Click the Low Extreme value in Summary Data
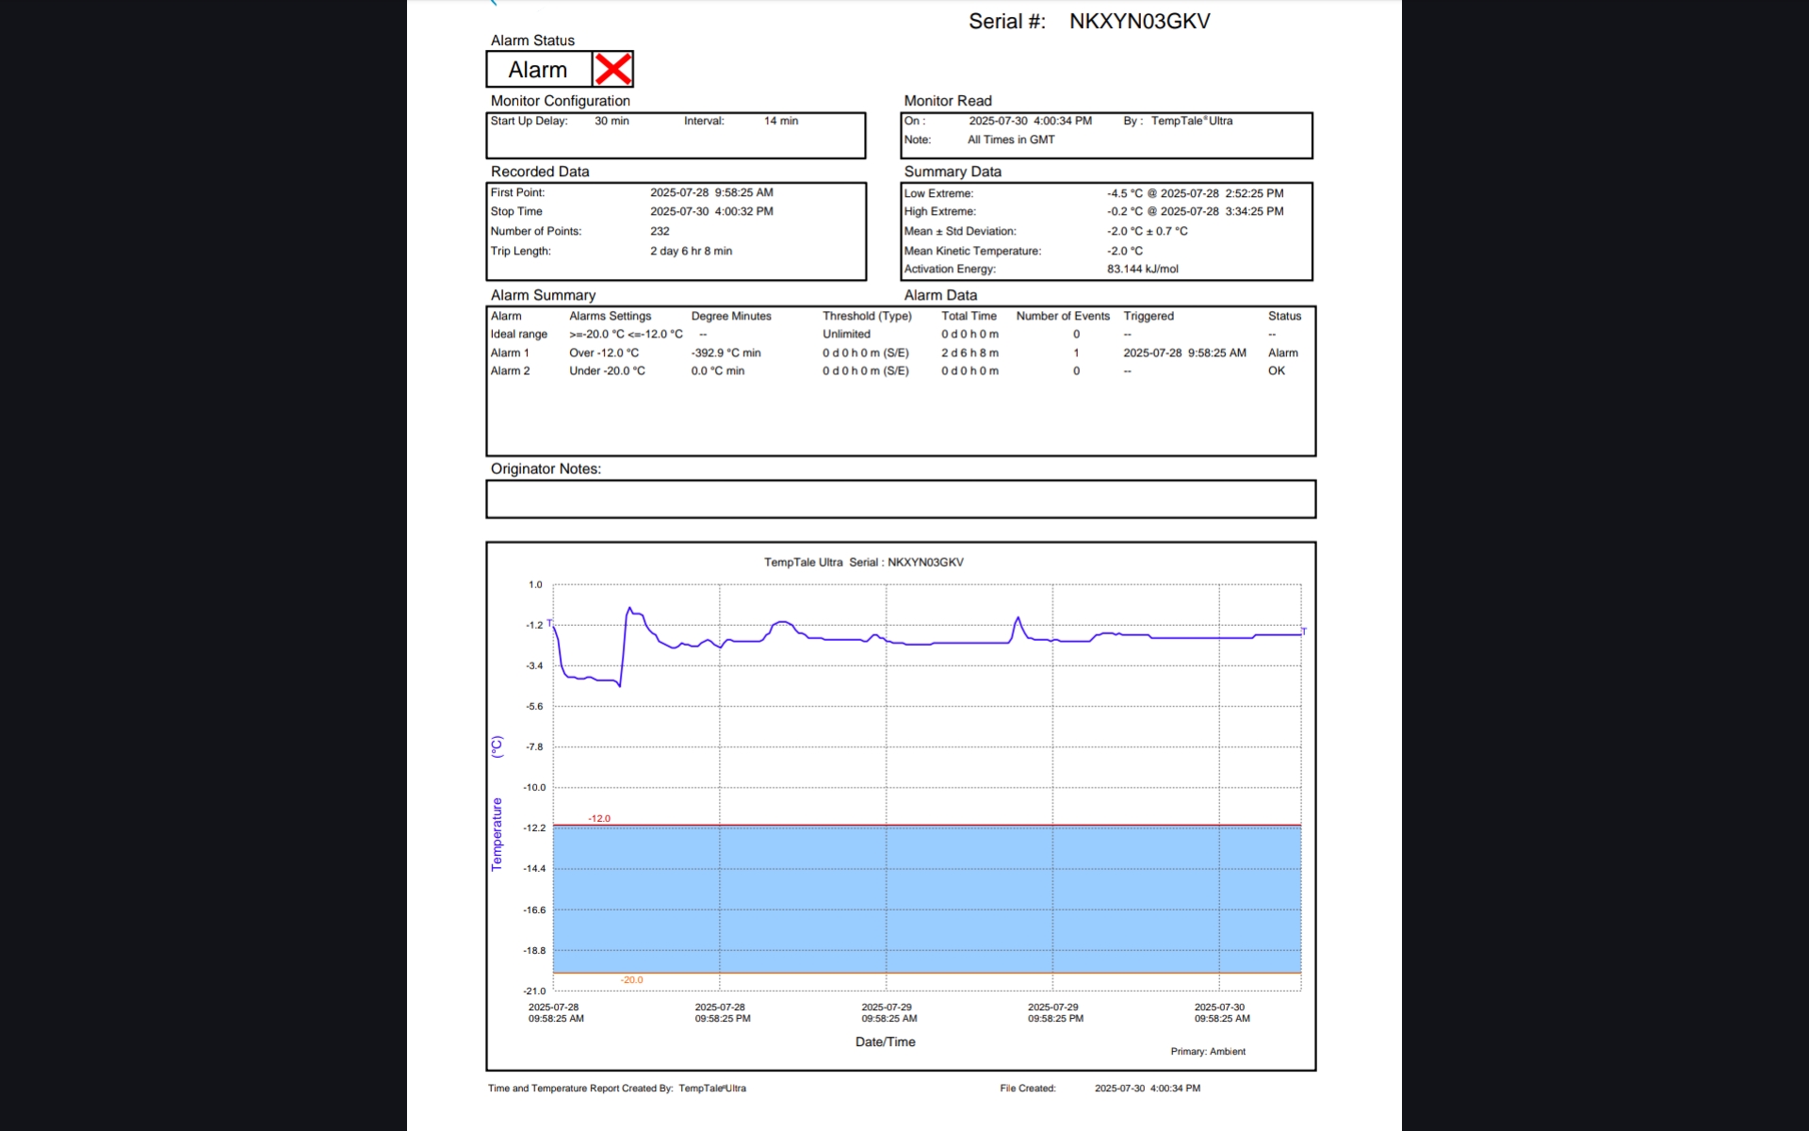1809x1131 pixels. click(x=1195, y=193)
